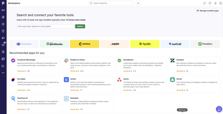
Task: Open Deals dollar icon in the sidebar
Action: click(3, 24)
